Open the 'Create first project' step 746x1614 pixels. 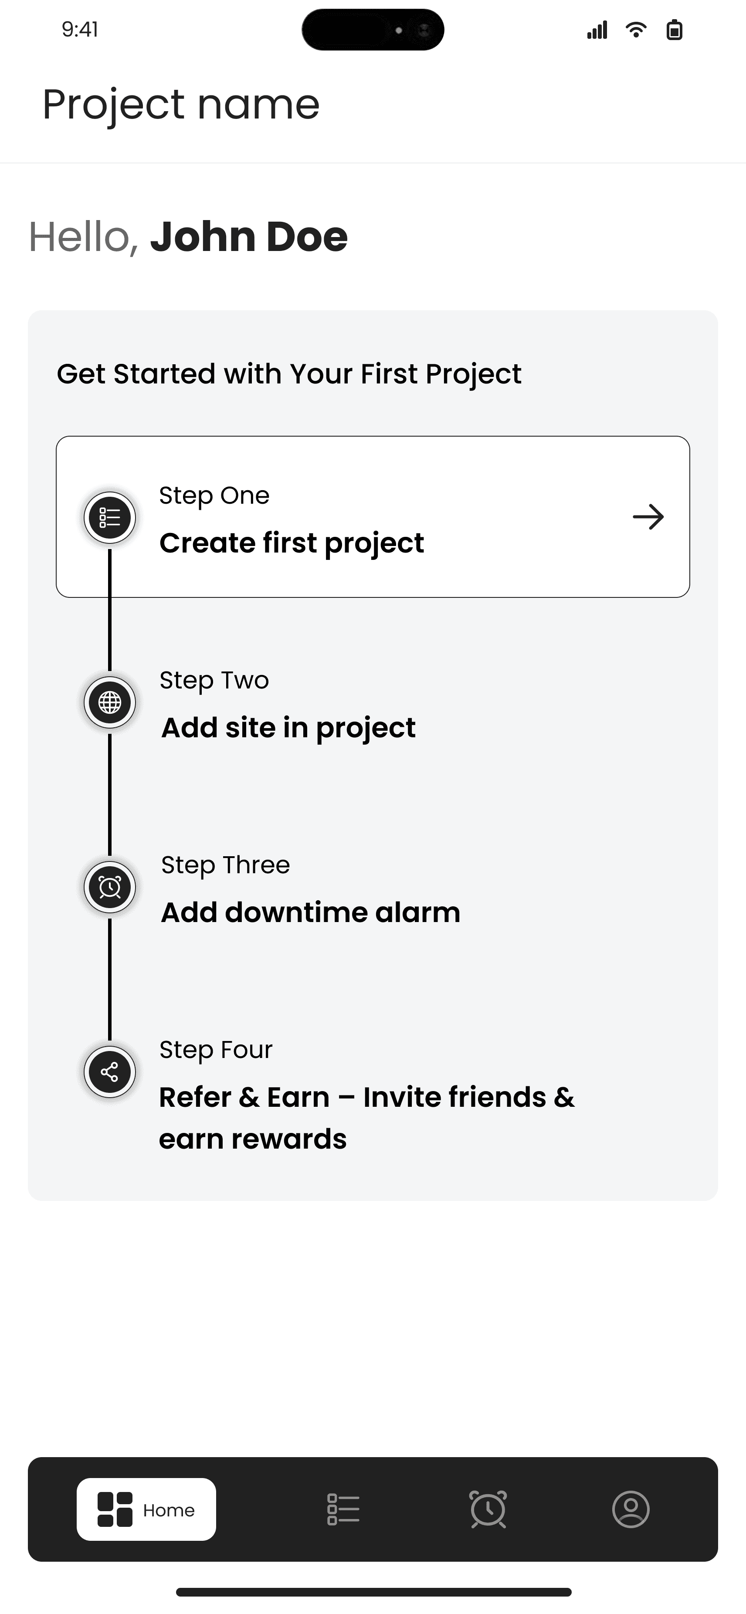292,543
